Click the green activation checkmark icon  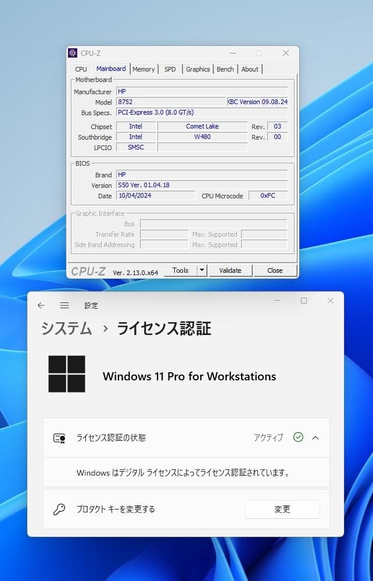(298, 437)
